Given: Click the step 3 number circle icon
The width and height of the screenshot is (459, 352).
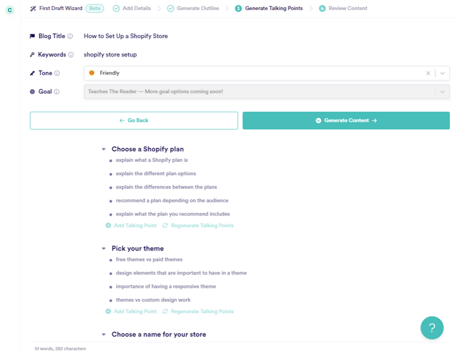Looking at the screenshot, I should point(238,8).
